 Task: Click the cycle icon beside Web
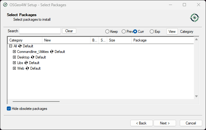coord(27,68)
